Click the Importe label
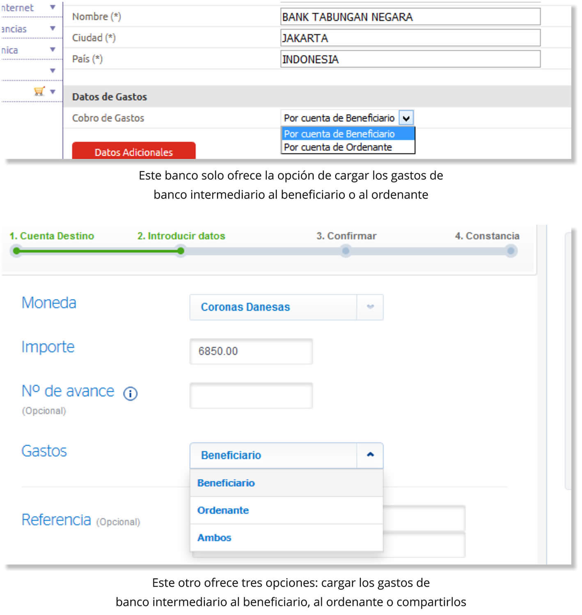This screenshot has width=582, height=615. (48, 347)
